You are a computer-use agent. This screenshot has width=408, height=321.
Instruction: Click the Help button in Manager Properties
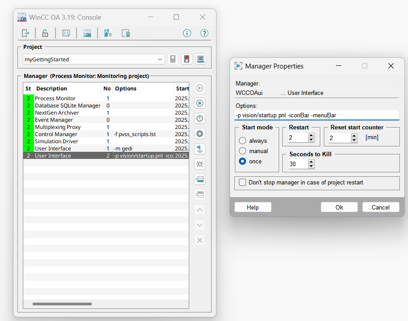253,207
